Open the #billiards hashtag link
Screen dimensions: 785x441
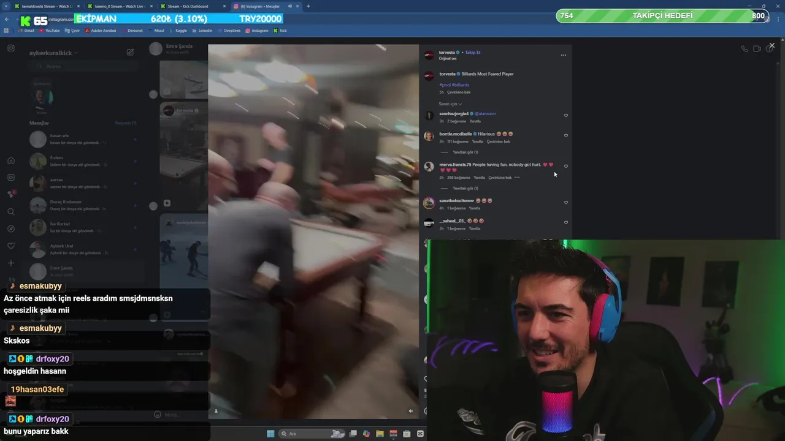461,85
